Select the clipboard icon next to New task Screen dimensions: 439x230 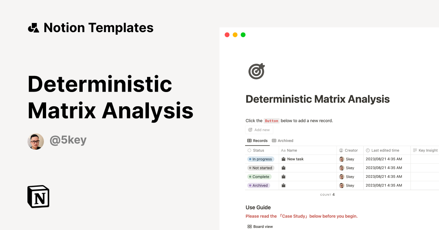pos(283,159)
